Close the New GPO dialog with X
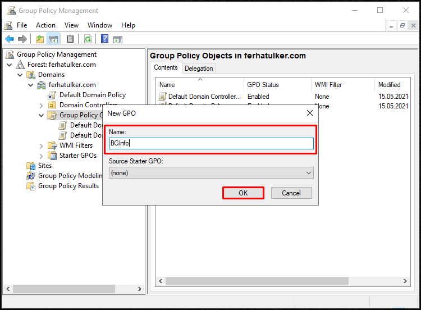 tap(309, 113)
